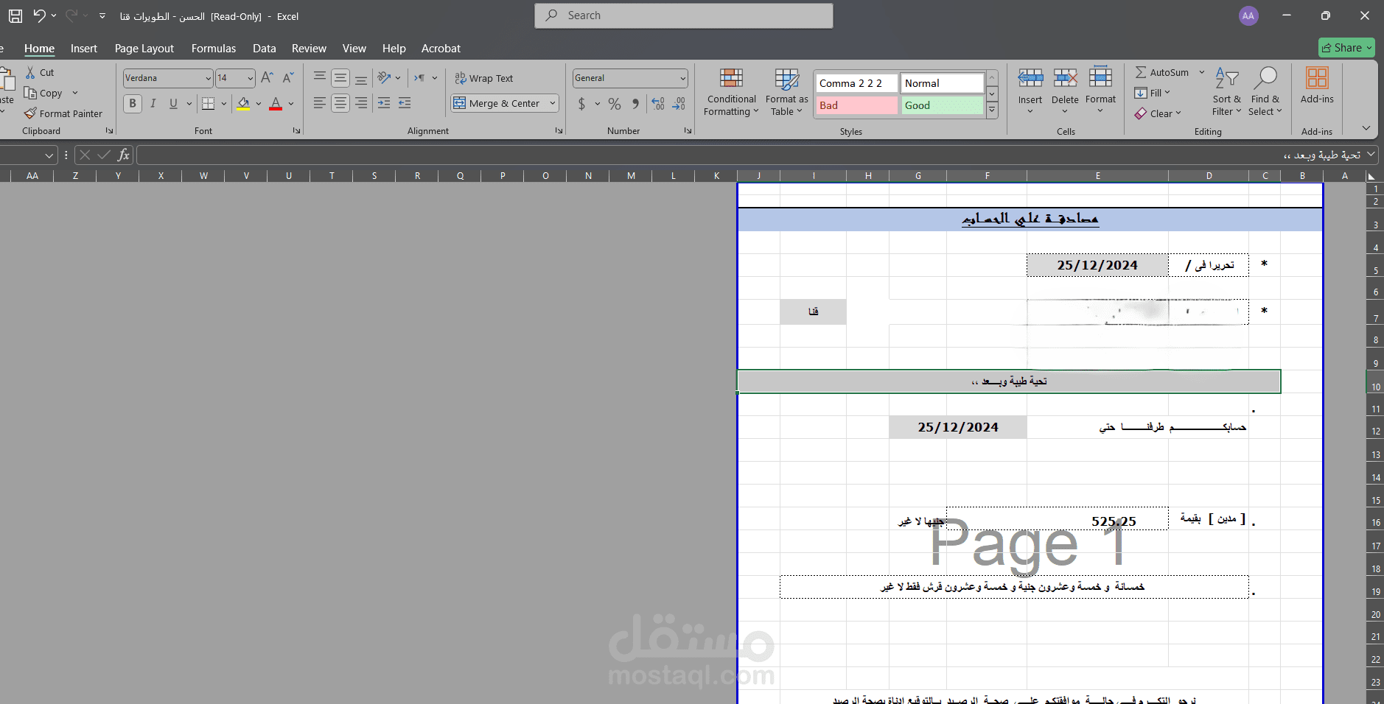Screen dimensions: 1384x704
Task: Toggle Underline formatting
Action: click(173, 103)
